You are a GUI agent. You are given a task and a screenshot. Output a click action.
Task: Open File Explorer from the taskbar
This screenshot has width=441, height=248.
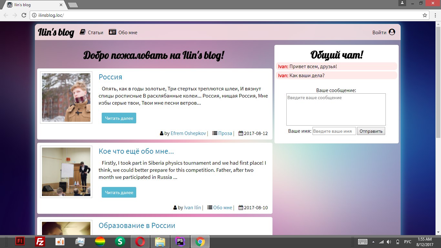160,242
